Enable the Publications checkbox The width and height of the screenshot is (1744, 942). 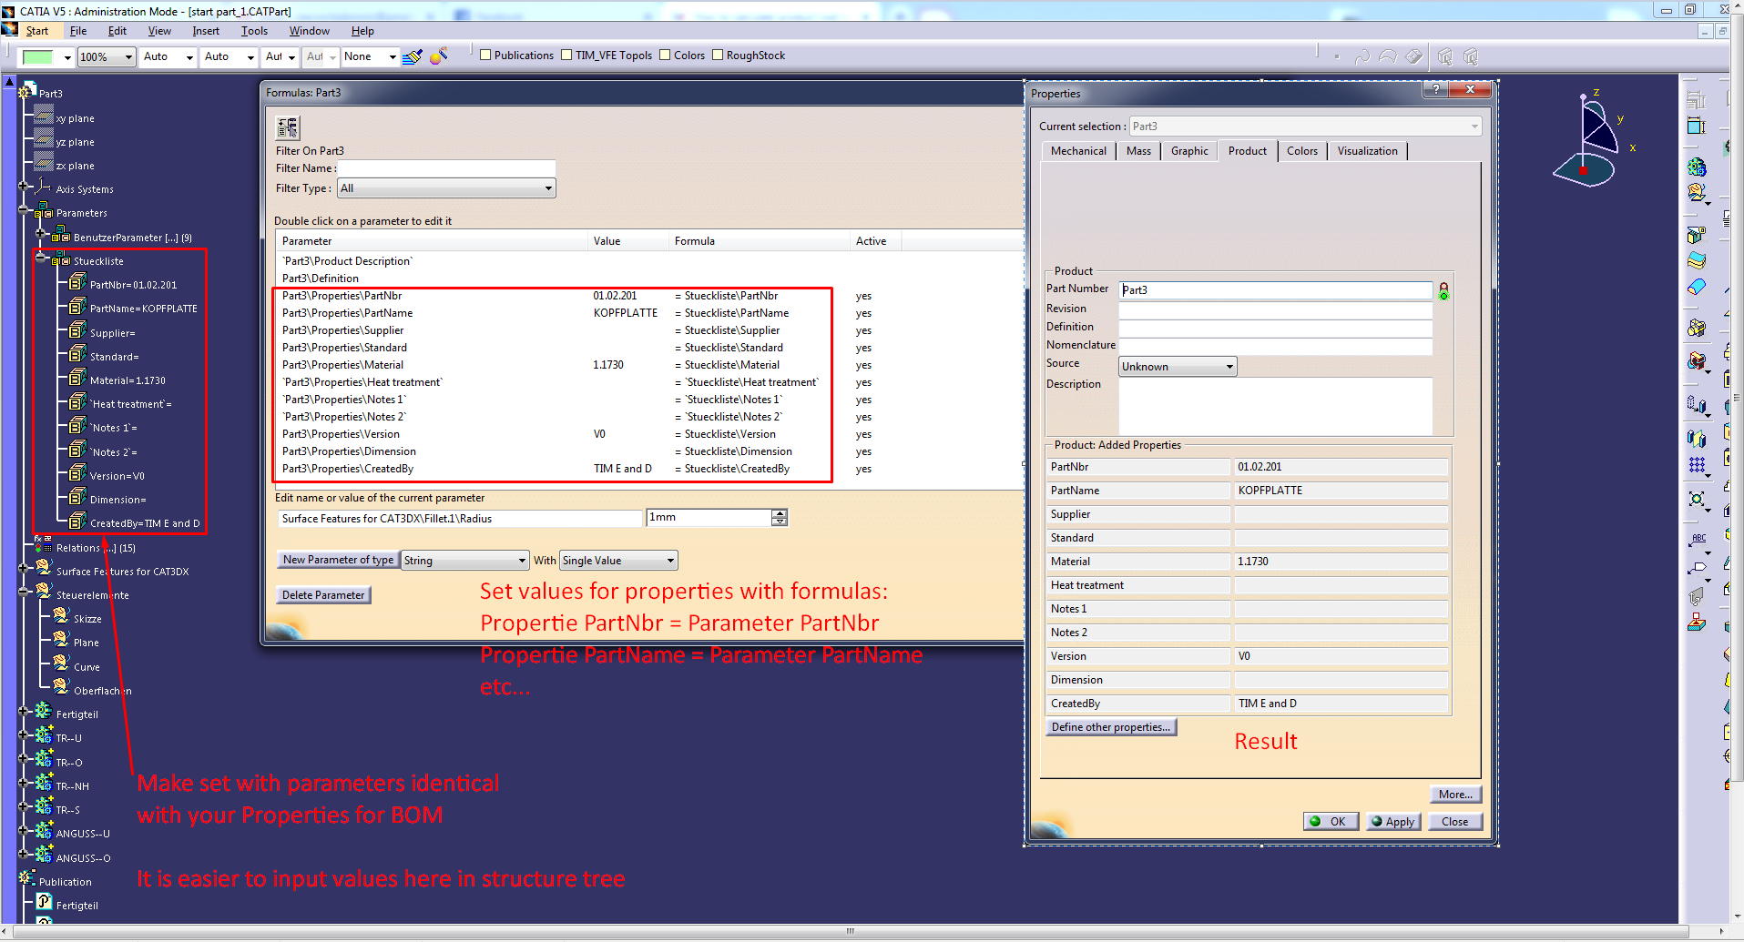485,55
